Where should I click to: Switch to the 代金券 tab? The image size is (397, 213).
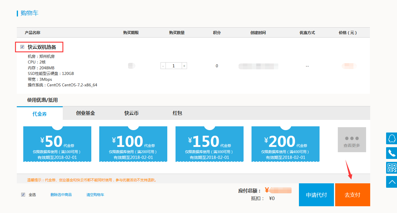click(40, 114)
